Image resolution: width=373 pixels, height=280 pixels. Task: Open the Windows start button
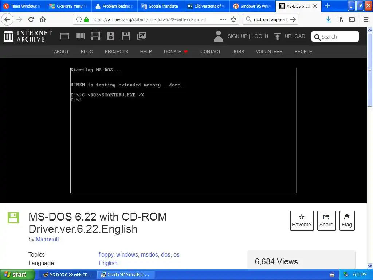point(17,275)
